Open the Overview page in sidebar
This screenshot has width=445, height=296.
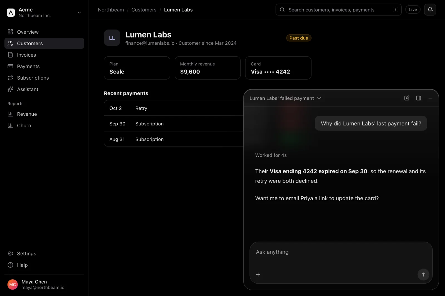pos(44,32)
